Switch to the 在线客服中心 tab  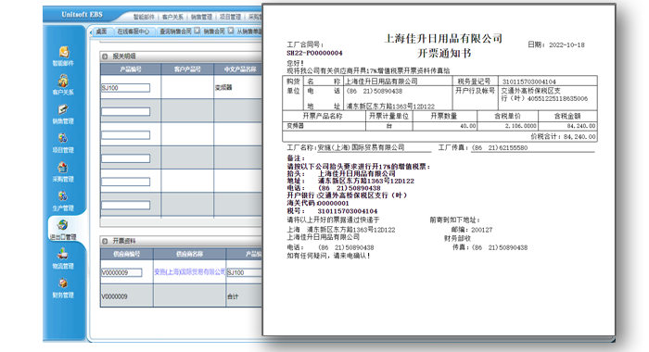pos(134,31)
